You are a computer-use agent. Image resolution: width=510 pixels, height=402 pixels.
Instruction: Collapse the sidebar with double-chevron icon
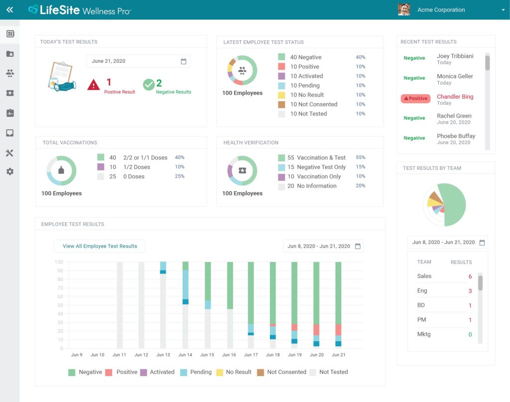coord(9,9)
